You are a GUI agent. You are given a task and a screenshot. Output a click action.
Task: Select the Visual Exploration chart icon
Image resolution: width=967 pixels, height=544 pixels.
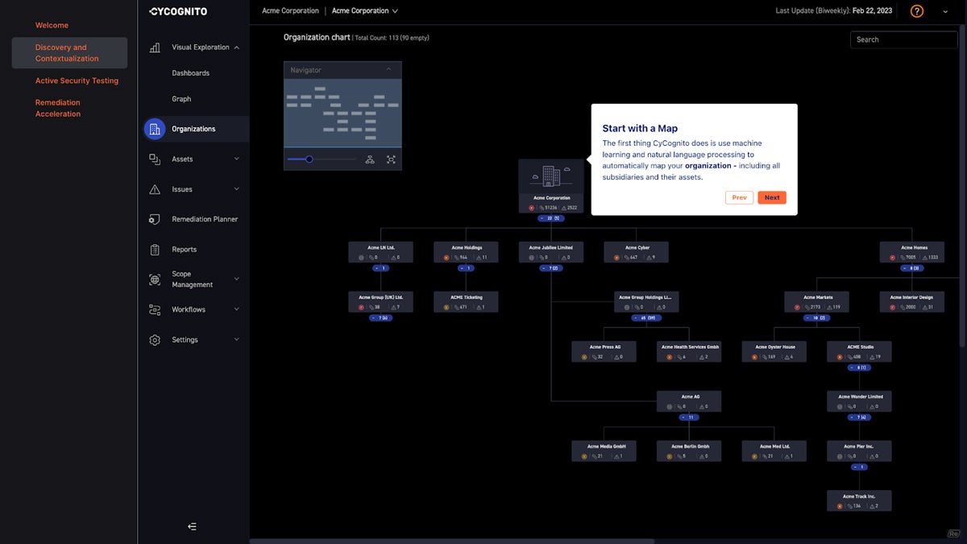coord(155,47)
